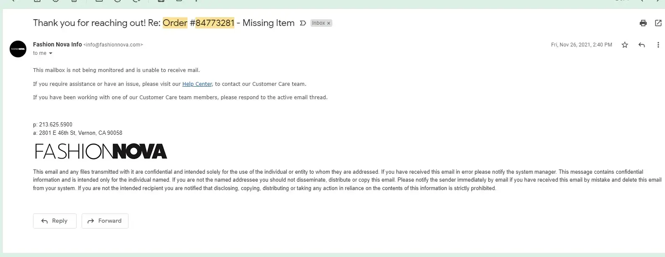Viewport: 665px width, 257px height.
Task: Click the sender name Fashion Nova Info
Action: click(x=57, y=44)
